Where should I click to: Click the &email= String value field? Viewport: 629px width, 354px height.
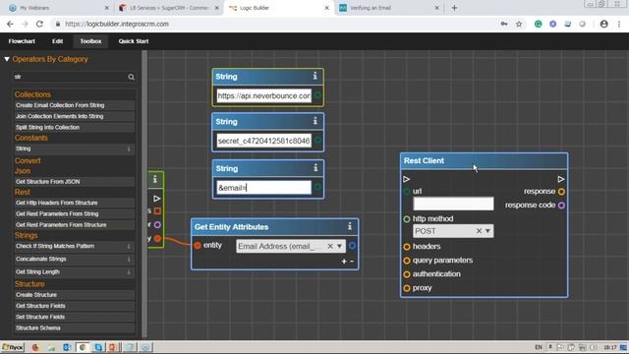tap(264, 188)
